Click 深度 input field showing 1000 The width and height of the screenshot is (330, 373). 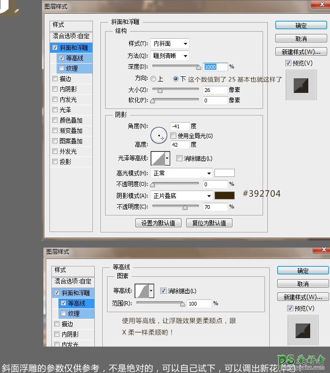coord(215,66)
